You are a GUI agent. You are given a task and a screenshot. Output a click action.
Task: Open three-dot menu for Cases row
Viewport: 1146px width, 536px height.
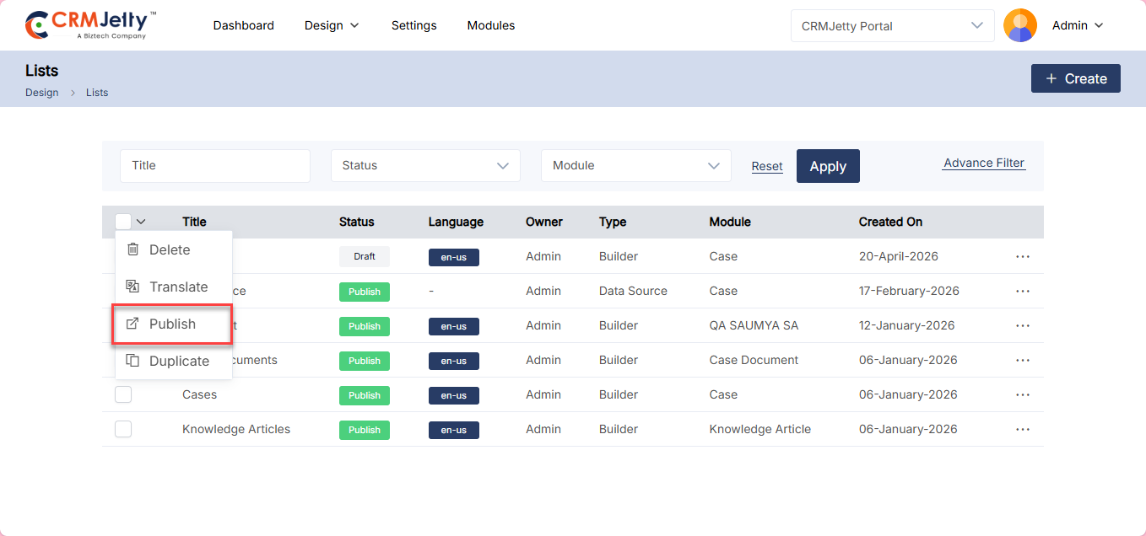click(x=1022, y=394)
